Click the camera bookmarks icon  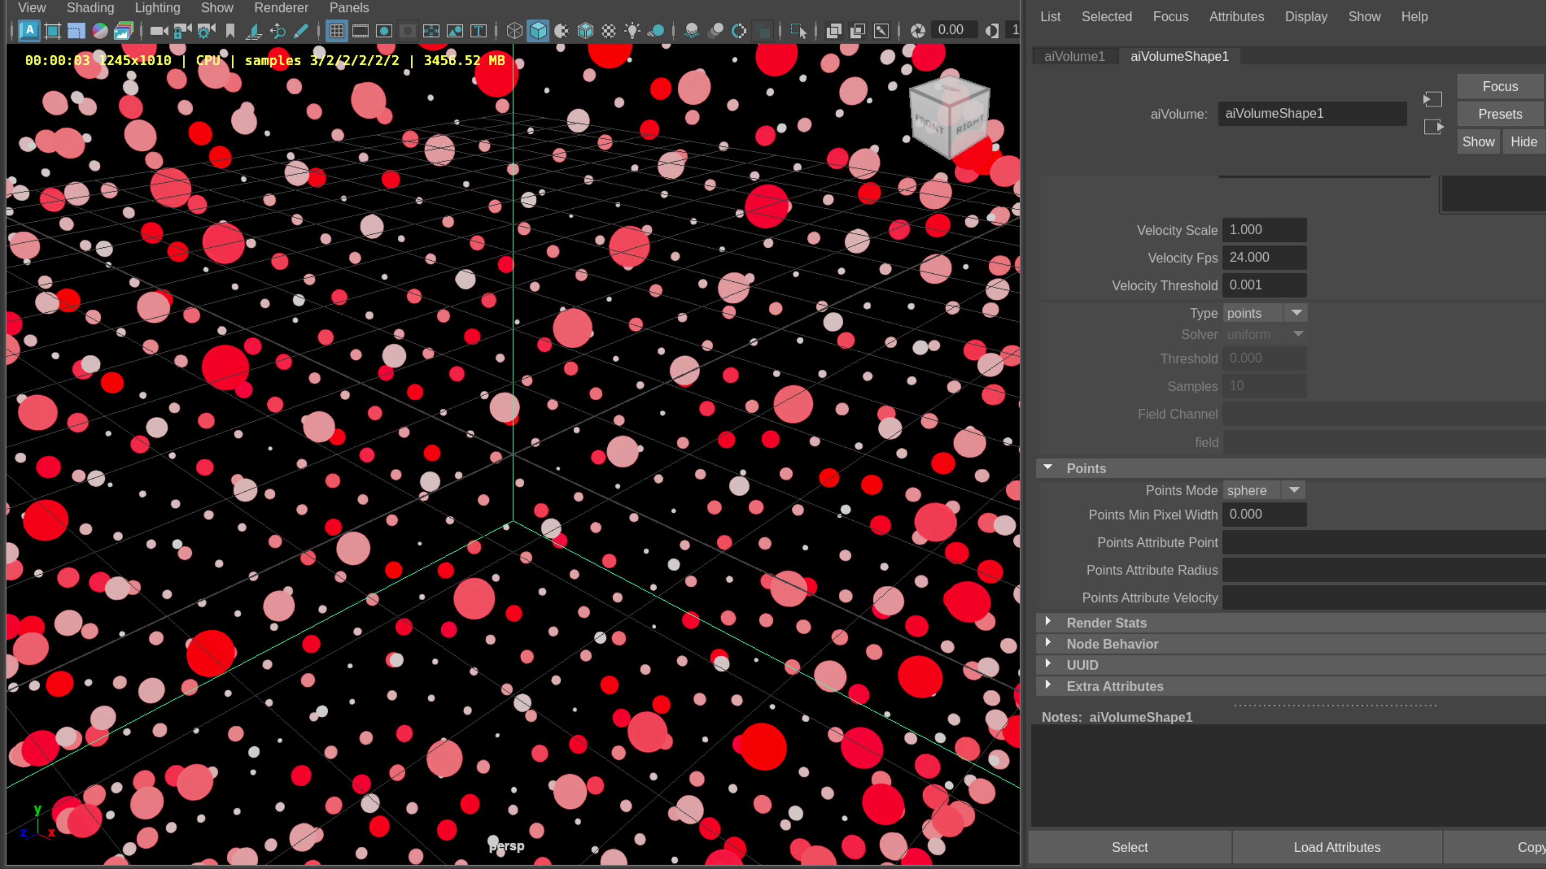tap(230, 30)
